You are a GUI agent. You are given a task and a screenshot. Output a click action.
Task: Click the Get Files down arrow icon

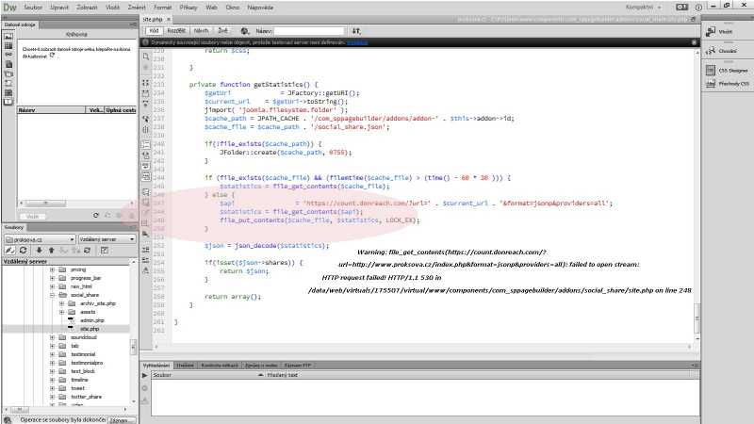[x=39, y=251]
